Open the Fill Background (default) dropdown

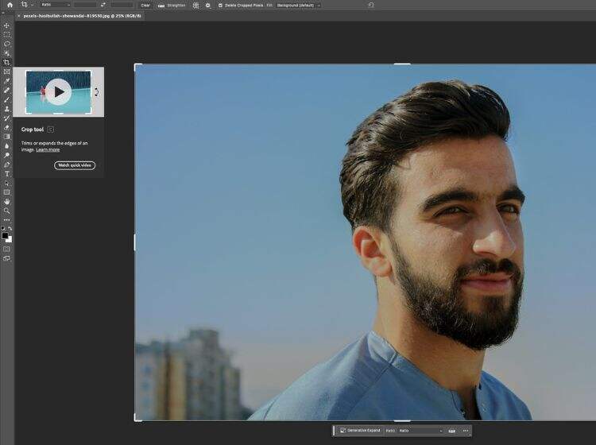(298, 5)
